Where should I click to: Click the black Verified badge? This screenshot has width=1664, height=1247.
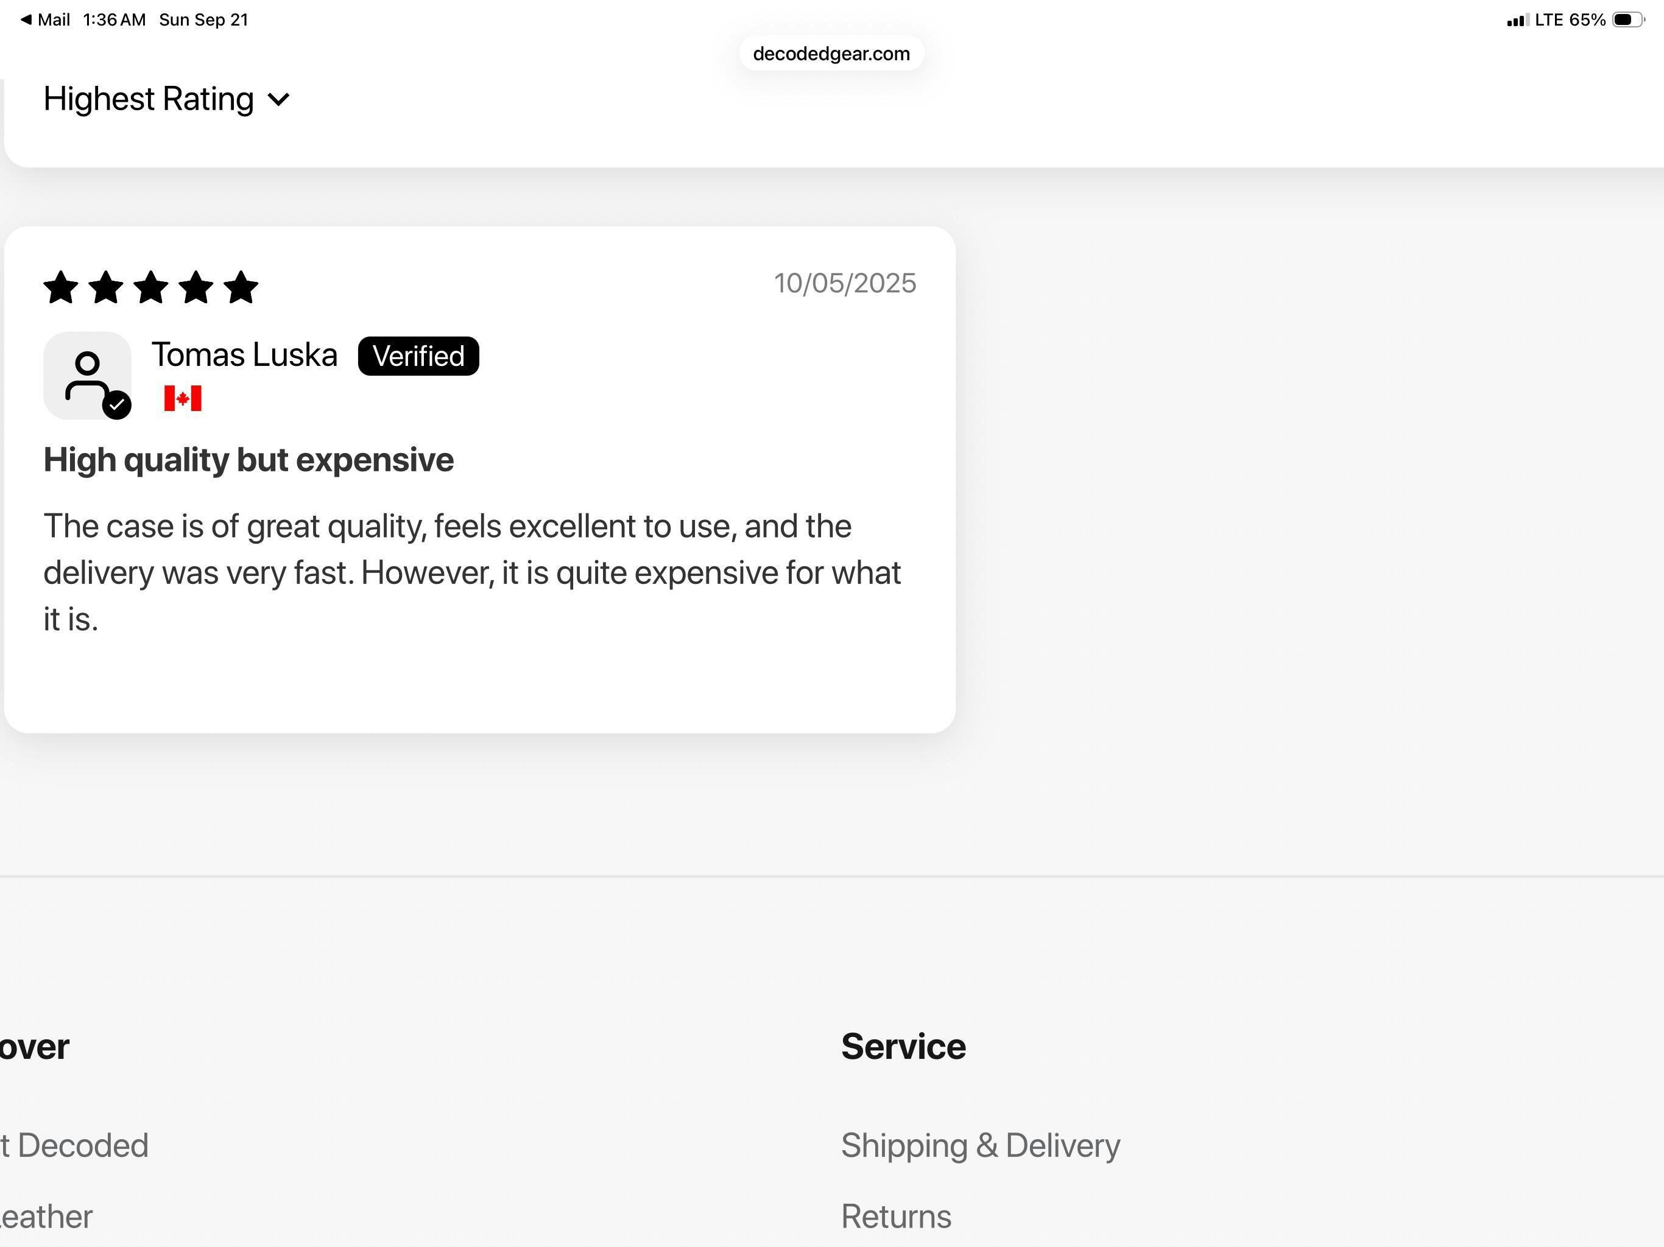418,356
